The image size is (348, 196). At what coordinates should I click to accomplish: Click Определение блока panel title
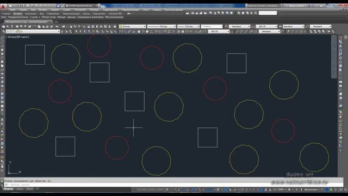click(x=18, y=17)
